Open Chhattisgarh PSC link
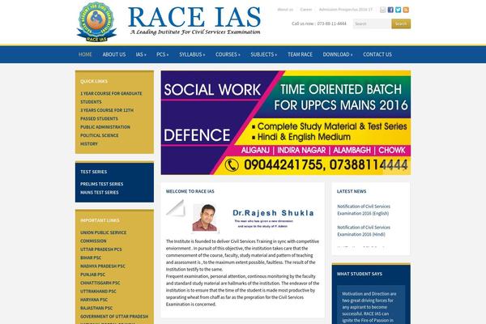This screenshot has width=486, height=324. click(x=100, y=283)
